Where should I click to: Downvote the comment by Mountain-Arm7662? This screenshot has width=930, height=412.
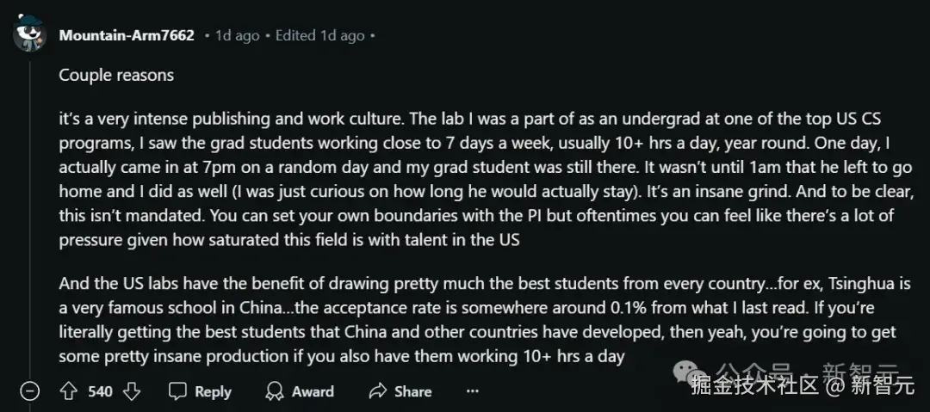click(x=131, y=391)
